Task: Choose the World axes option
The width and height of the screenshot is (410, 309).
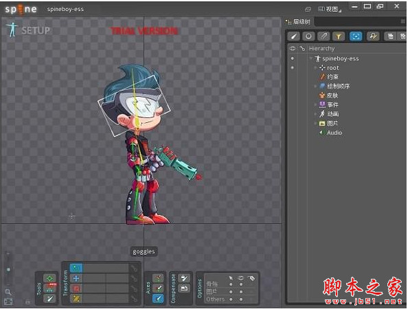Action: click(x=158, y=298)
